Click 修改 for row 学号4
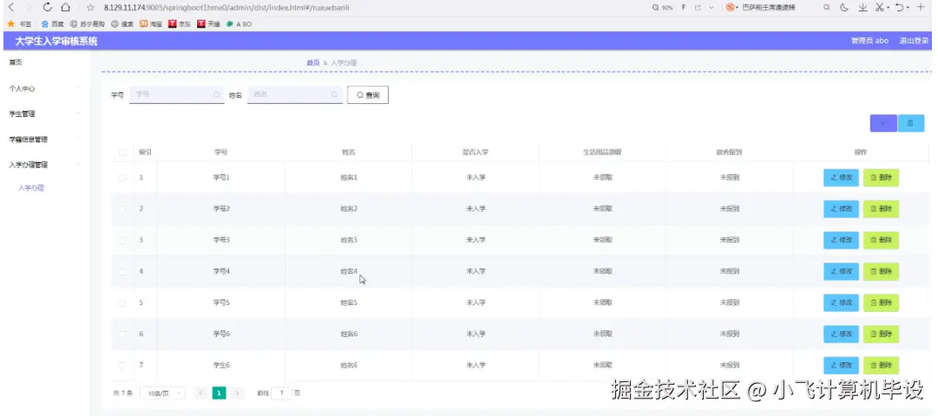Screen dimensions: 938x416 [x=841, y=271]
